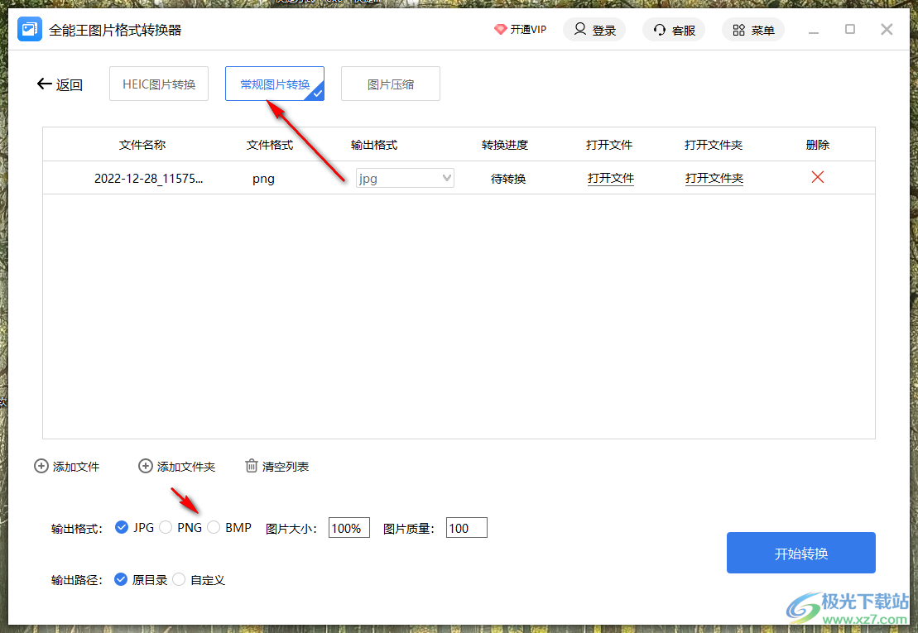Select BMP output format radio button
This screenshot has height=633, width=918.
pos(214,528)
